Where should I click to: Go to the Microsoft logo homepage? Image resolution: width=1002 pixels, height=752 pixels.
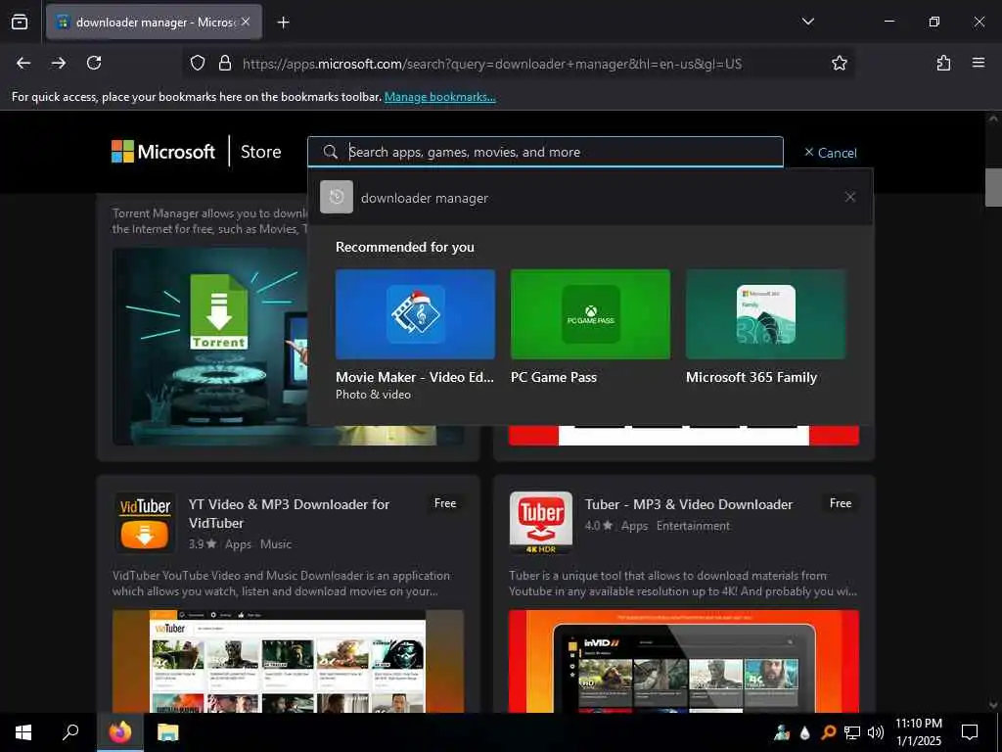coord(163,152)
